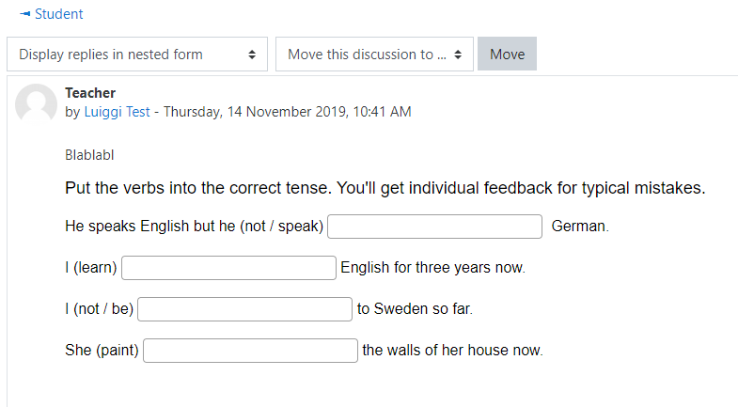Open Luiggi Test author profile link
738x407 pixels.
pos(117,112)
